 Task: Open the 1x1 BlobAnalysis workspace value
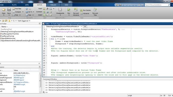coord(19,75)
